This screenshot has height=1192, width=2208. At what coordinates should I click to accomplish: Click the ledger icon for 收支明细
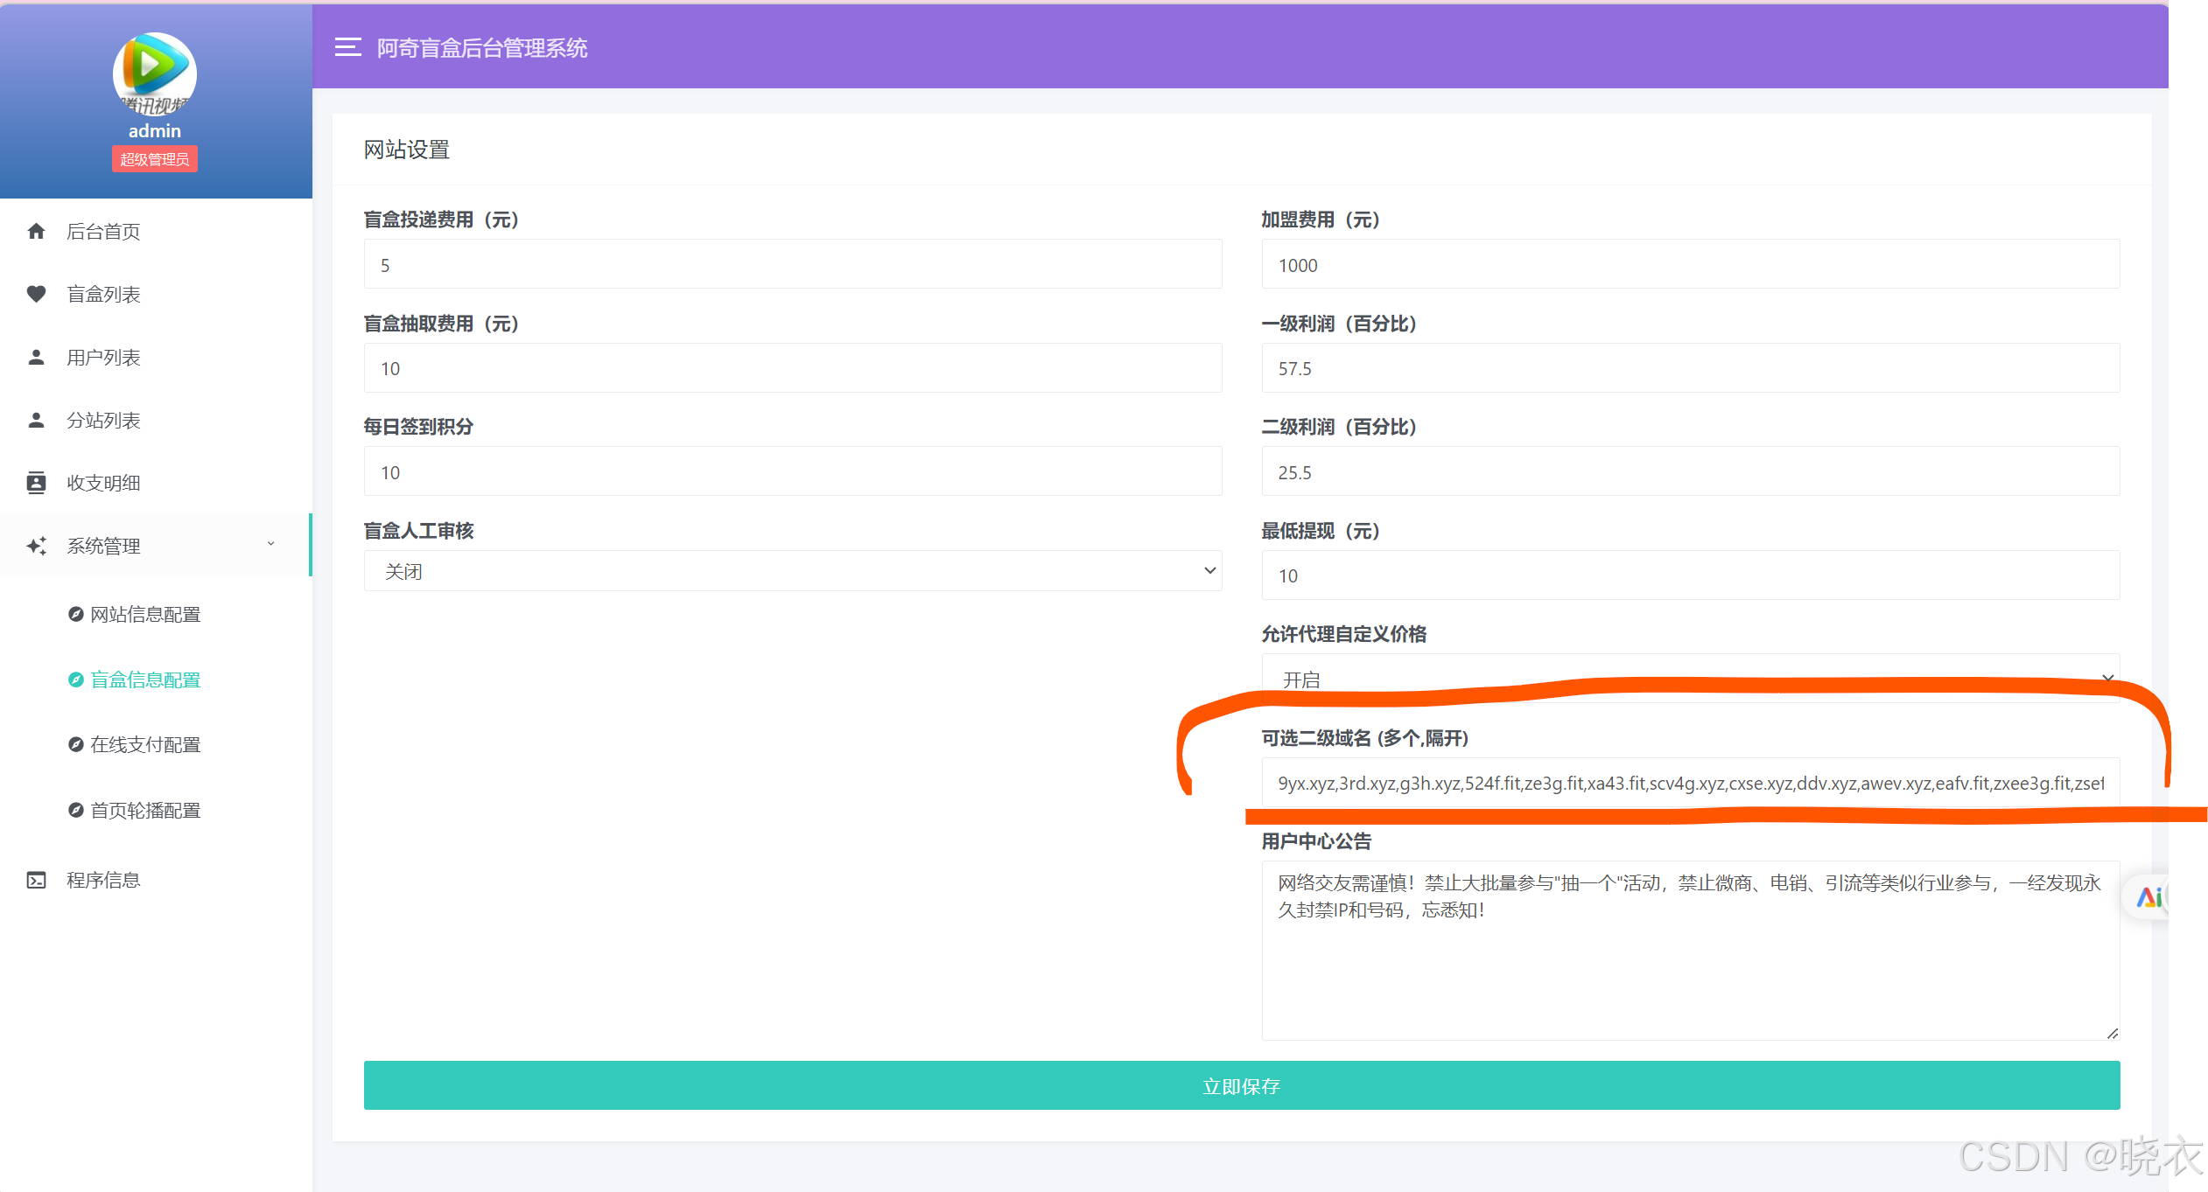(36, 483)
